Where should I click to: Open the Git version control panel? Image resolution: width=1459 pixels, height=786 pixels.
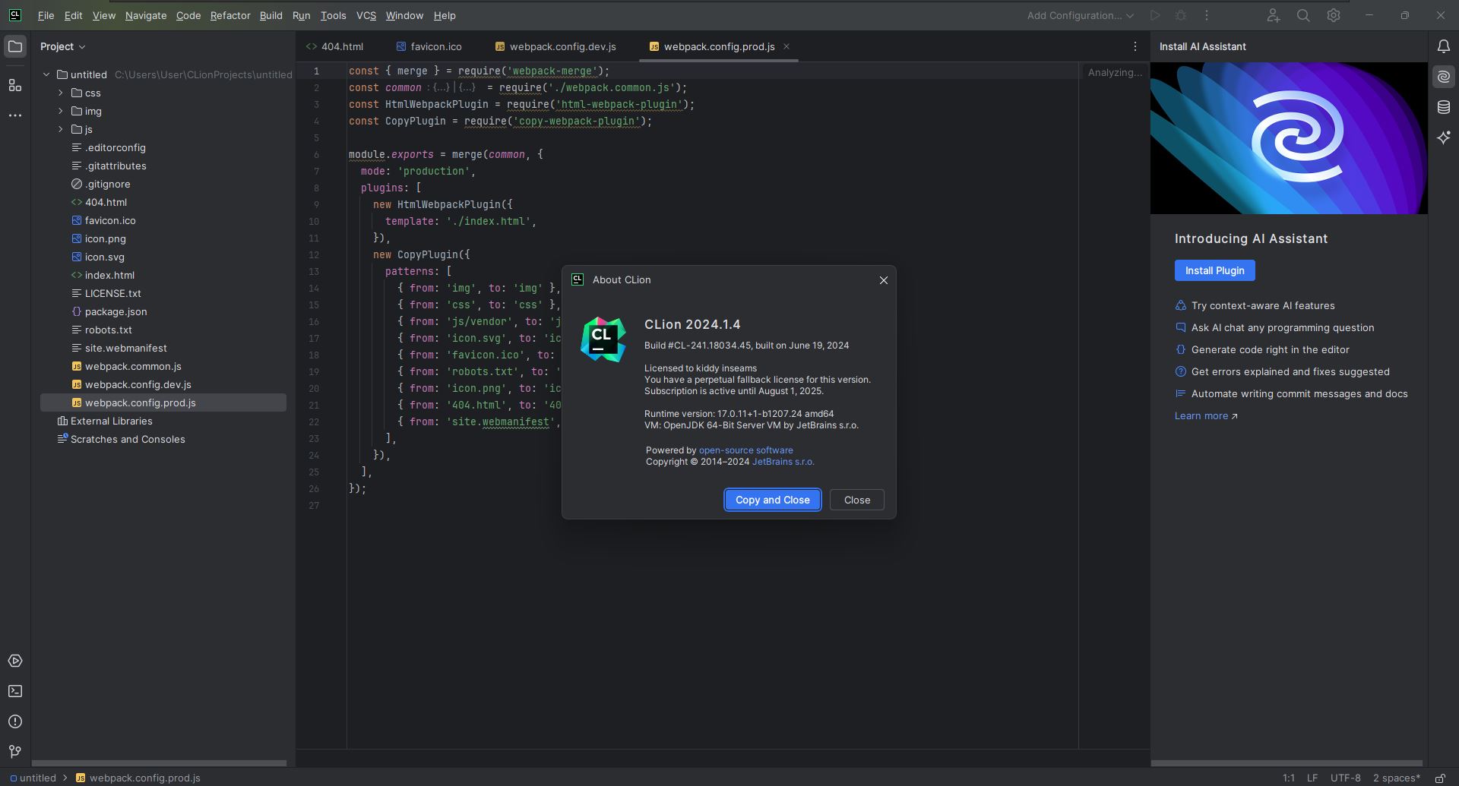14,751
